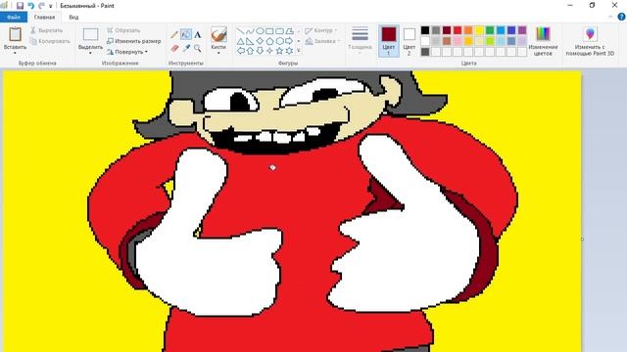
Task: Select the Magnifier tool
Action: 198,48
